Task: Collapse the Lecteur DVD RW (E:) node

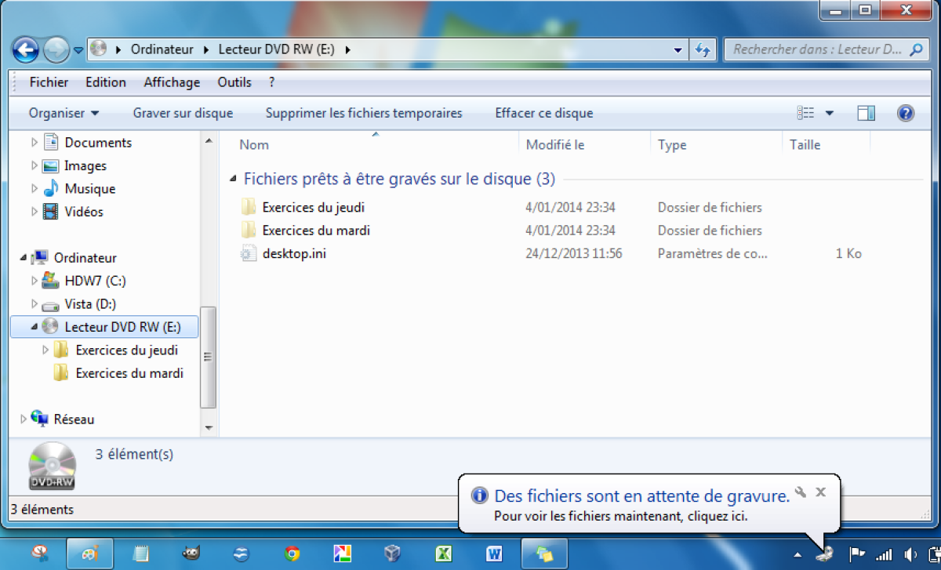Action: (x=35, y=326)
